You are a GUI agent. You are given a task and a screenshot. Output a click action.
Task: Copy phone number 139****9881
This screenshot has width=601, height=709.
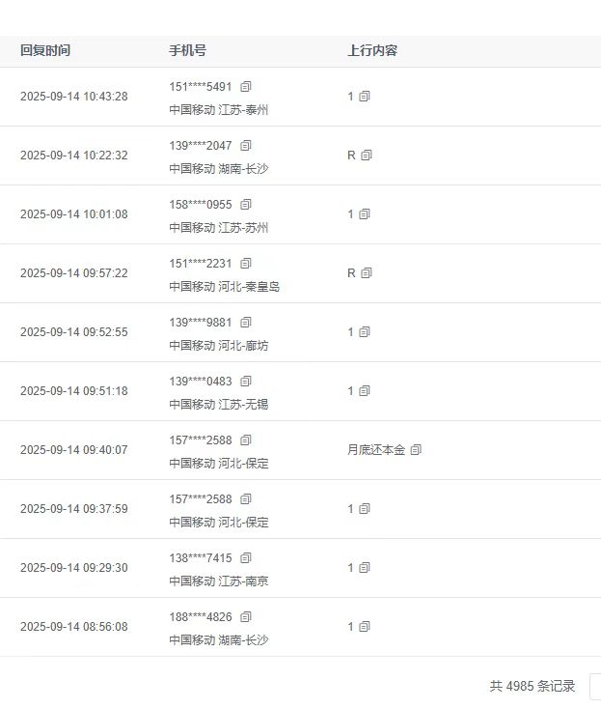click(x=246, y=322)
